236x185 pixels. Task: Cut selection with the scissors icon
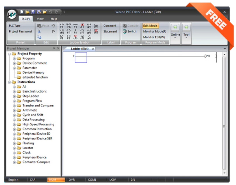point(39,32)
